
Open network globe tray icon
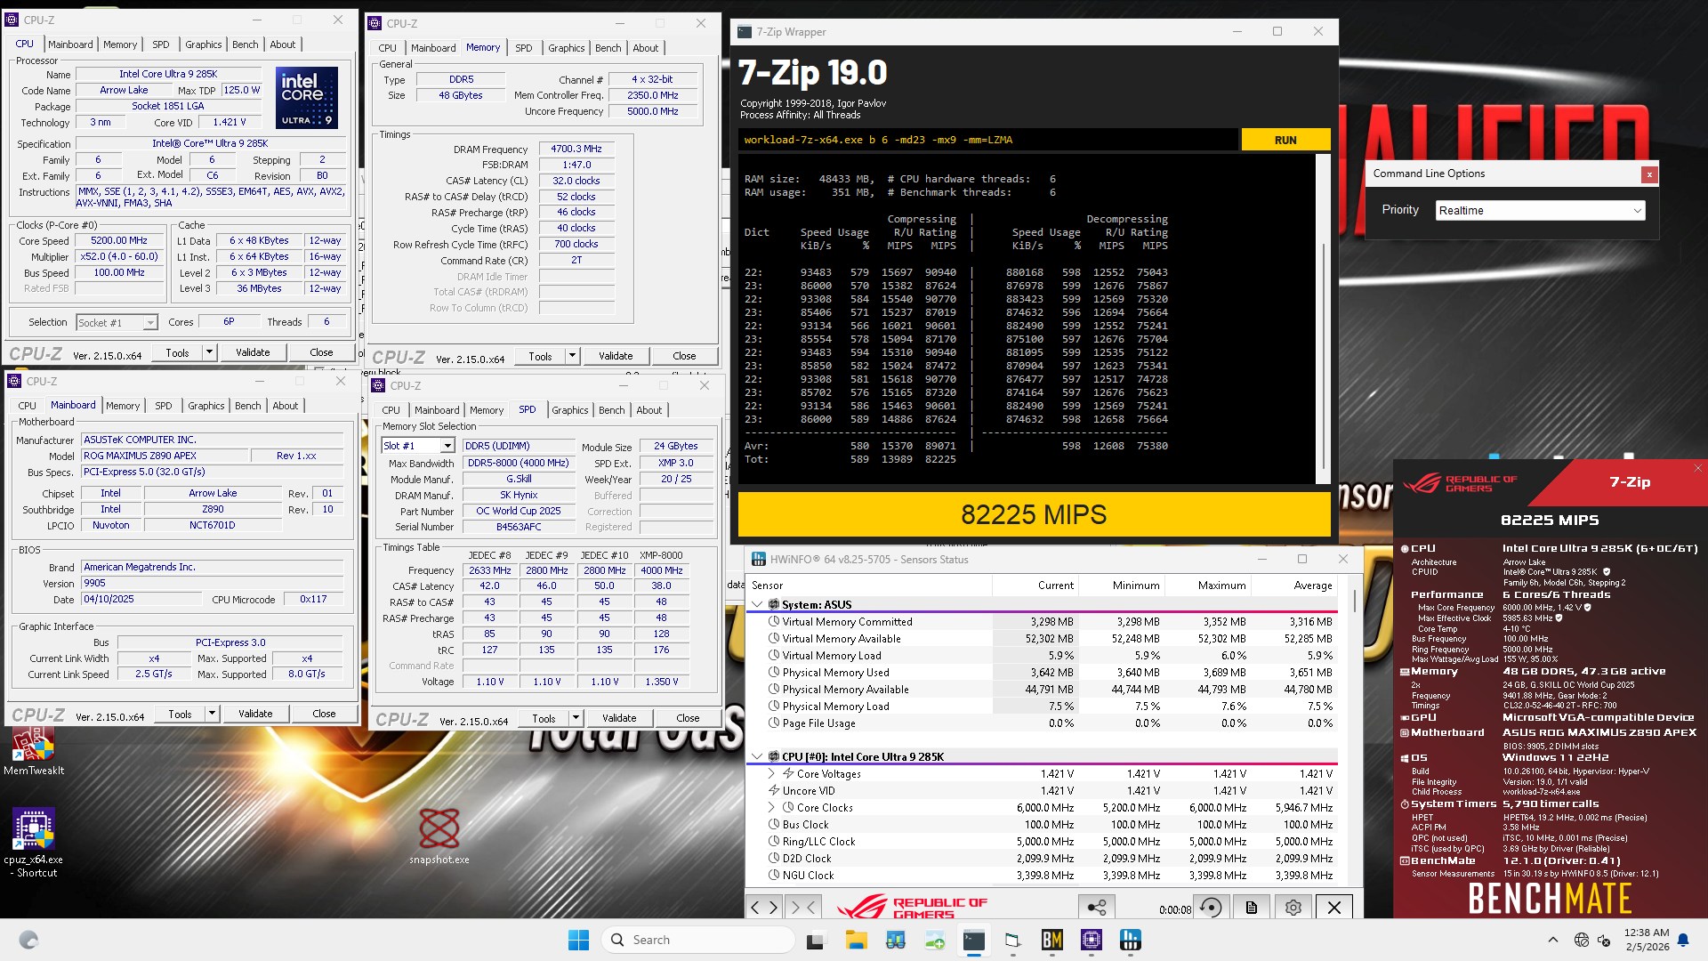coord(1581,940)
